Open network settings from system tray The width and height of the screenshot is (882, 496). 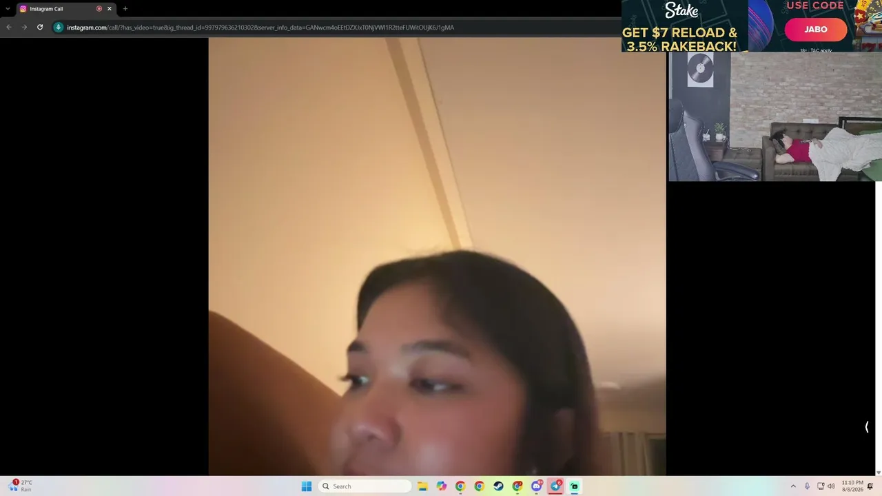tap(821, 486)
